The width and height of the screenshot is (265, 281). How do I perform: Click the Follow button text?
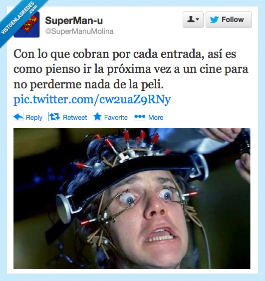(x=233, y=19)
